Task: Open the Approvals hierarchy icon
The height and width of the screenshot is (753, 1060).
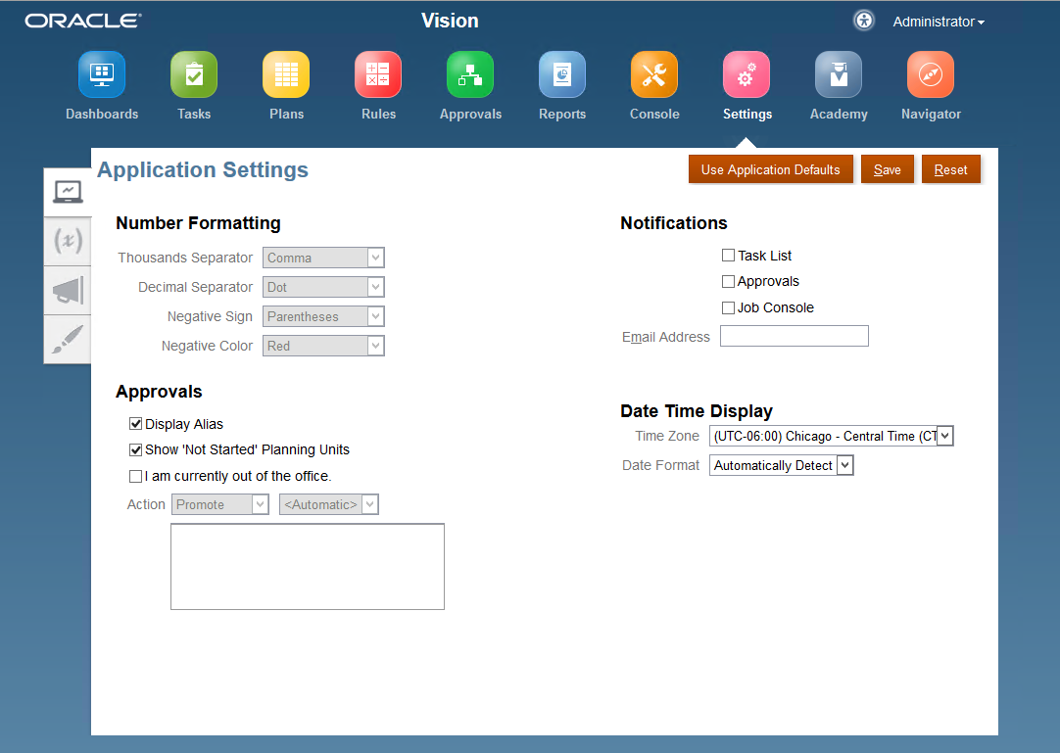Action: click(x=470, y=74)
